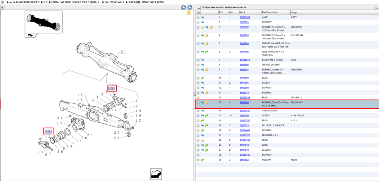Open note icon on ref 22 PLUG row
Image resolution: width=379 pixels, height=181 pixels.
click(x=202, y=140)
